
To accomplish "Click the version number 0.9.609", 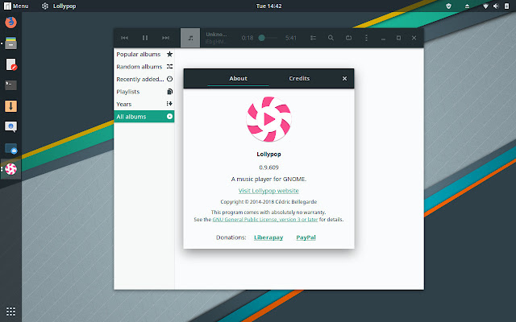I will pos(268,167).
